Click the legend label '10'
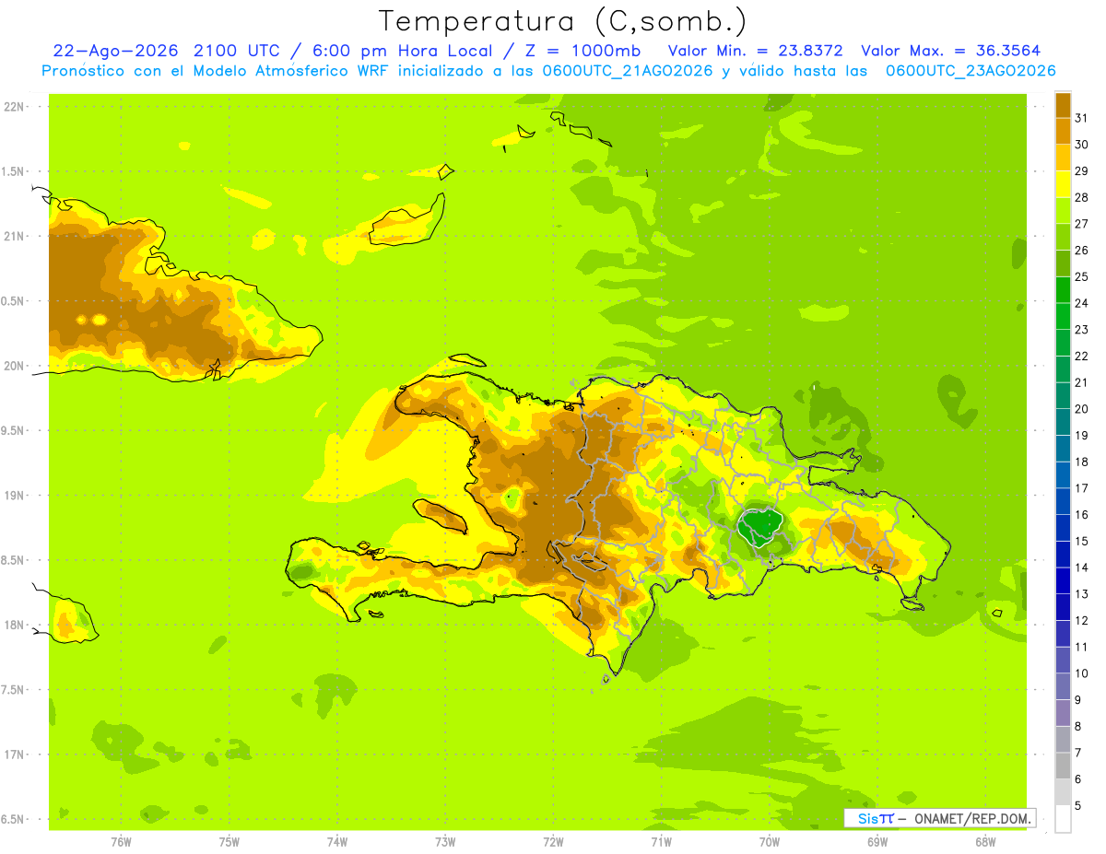The height and width of the screenshot is (854, 1106). (1081, 673)
